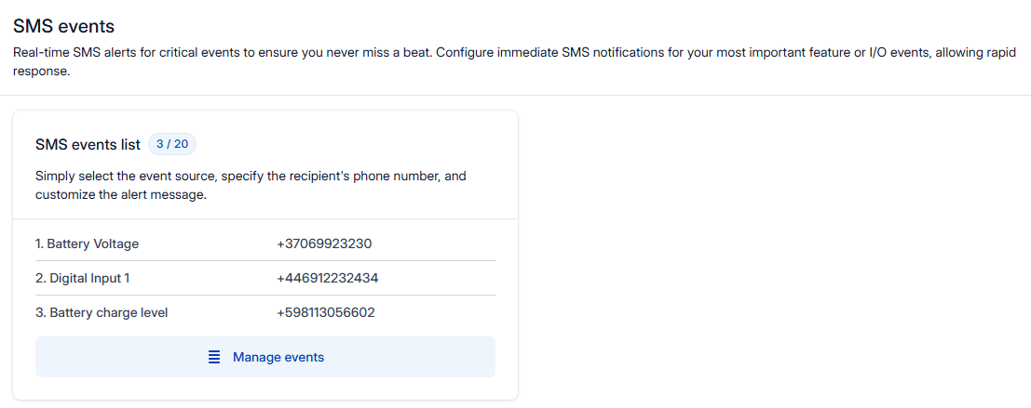
Task: Click phone number +598113056602
Action: [x=325, y=312]
